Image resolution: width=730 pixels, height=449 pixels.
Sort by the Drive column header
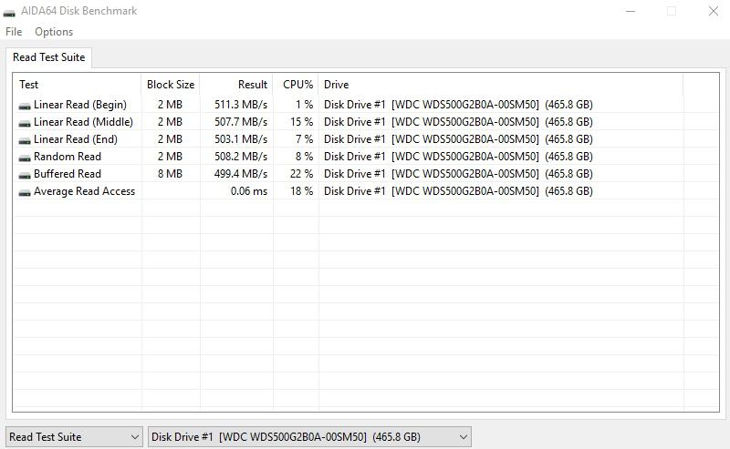coord(501,84)
